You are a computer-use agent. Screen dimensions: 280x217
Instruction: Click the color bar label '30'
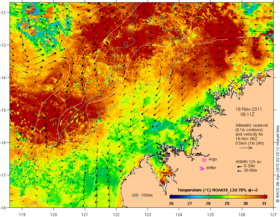(x=245, y=204)
